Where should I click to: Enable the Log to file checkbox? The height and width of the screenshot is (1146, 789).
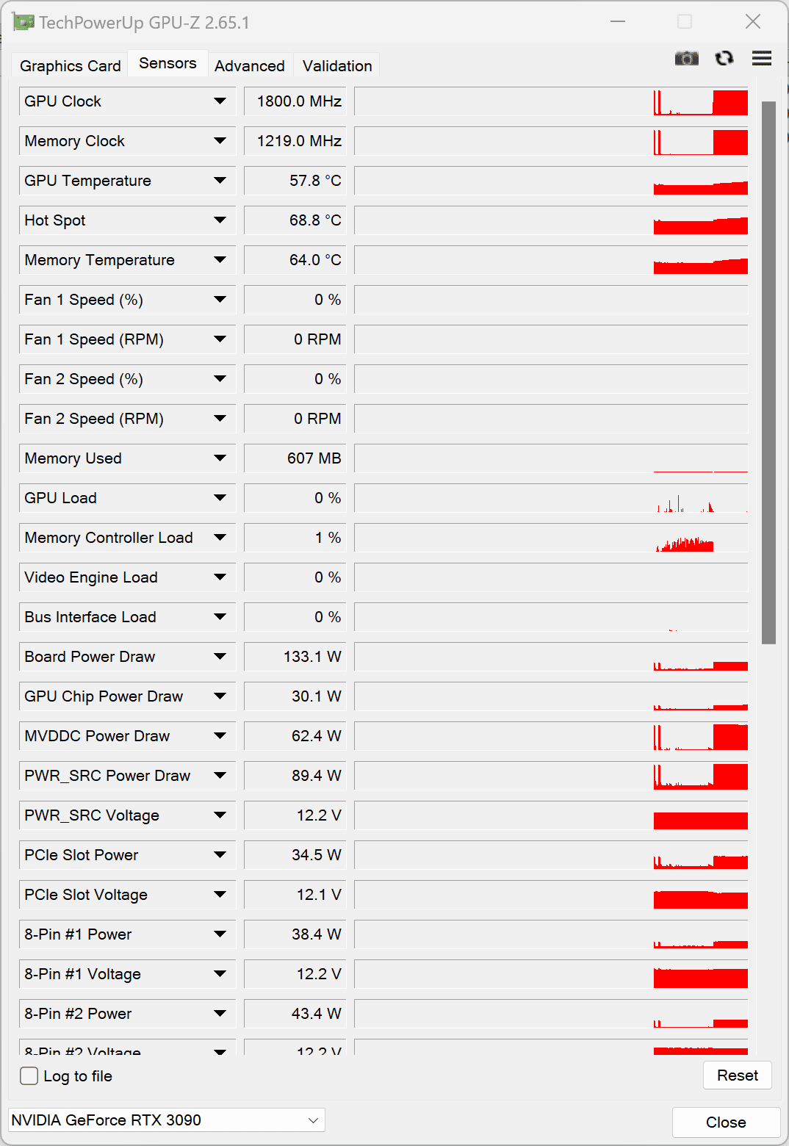click(x=29, y=1076)
